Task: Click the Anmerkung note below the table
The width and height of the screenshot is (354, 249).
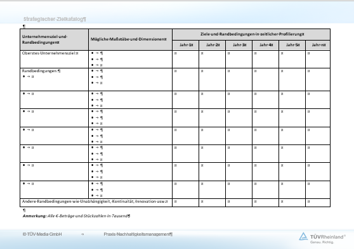Action: pyautogui.click(x=76, y=216)
